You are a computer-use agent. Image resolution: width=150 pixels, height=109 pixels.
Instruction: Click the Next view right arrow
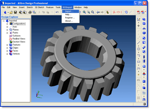[102, 12]
